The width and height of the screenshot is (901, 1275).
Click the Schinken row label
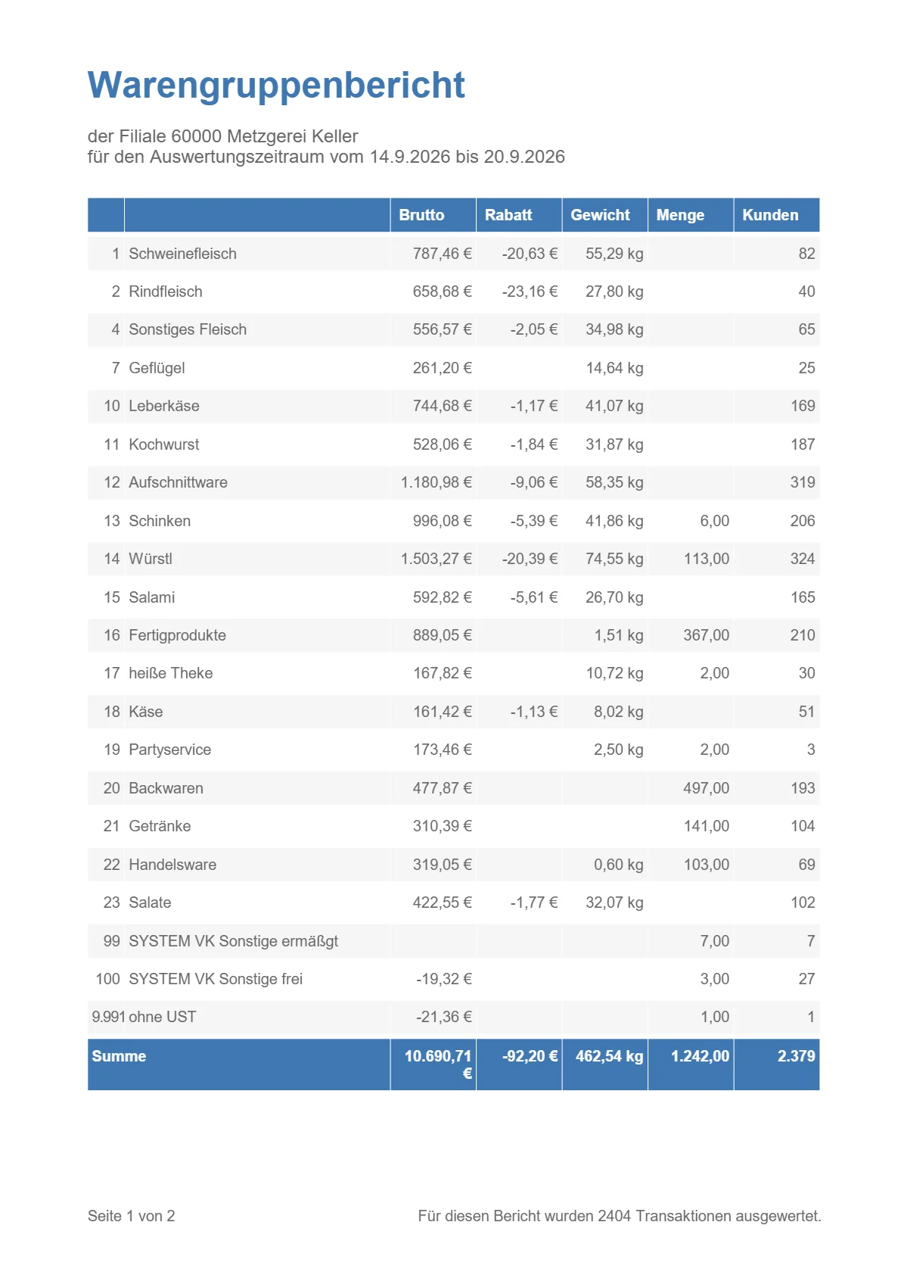click(x=160, y=521)
